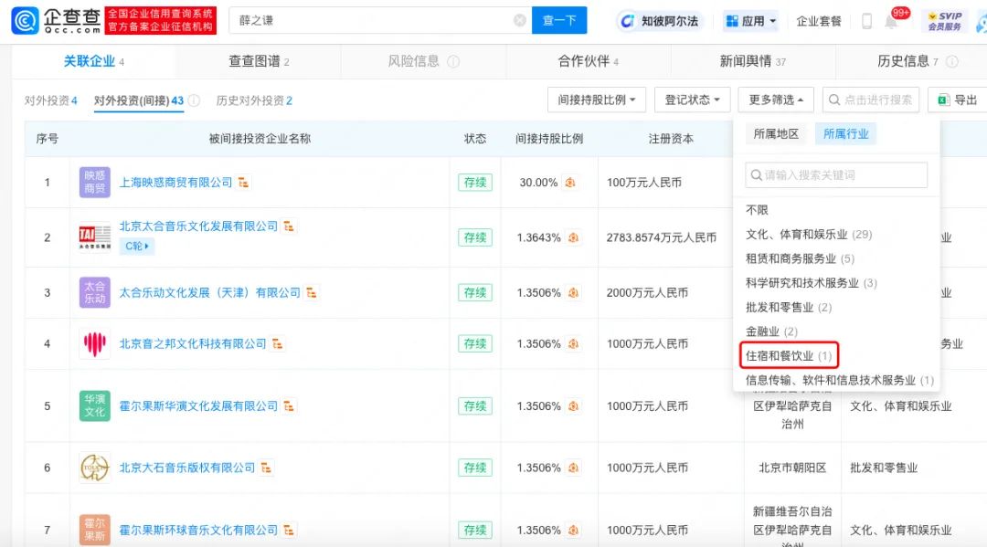The image size is (987, 547).
Task: Open equity chart icon for 北京大石音乐版权有限公司
Action: (x=266, y=468)
